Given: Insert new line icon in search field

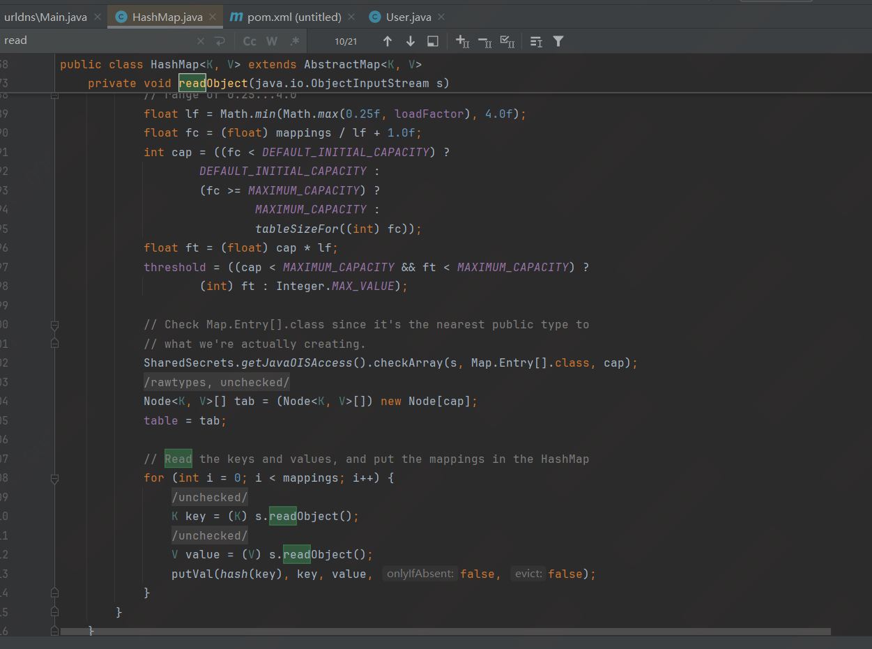Looking at the screenshot, I should point(220,41).
